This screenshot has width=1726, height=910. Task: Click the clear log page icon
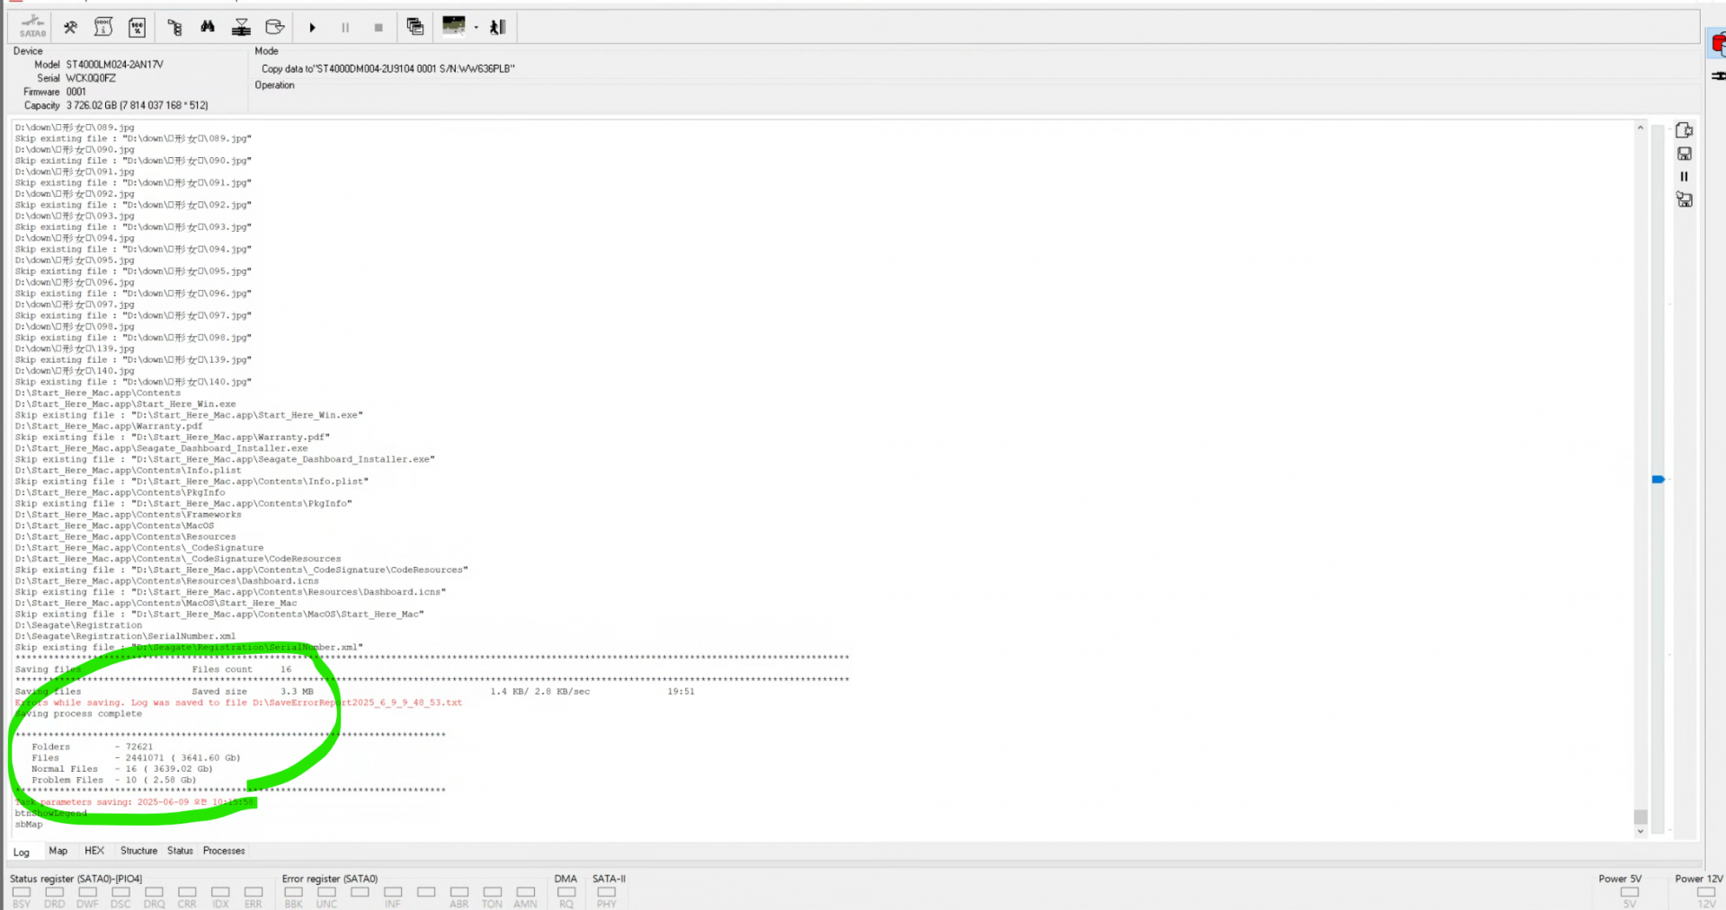tap(1685, 130)
